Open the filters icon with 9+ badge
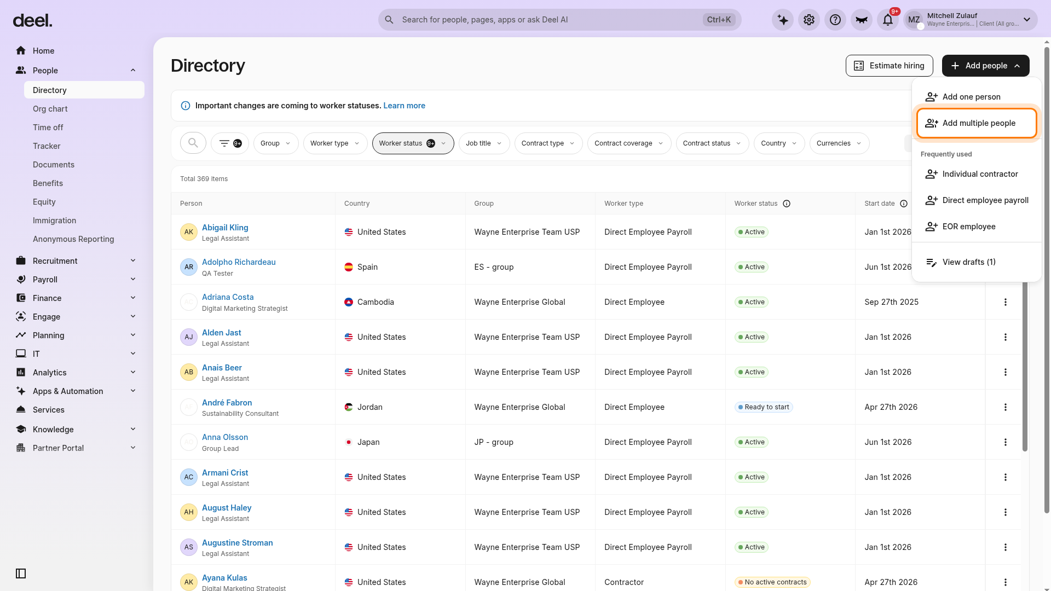Viewport: 1051px width, 591px height. (x=230, y=143)
